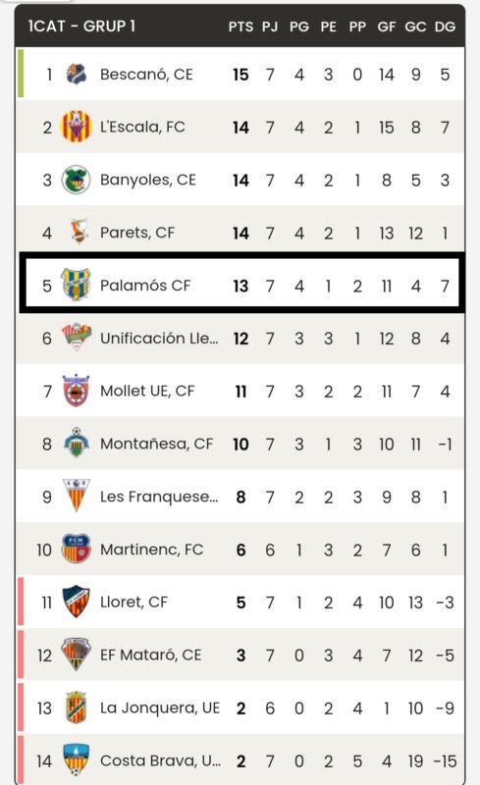Select the Parets, CF crest icon
The image size is (480, 785).
point(79,232)
